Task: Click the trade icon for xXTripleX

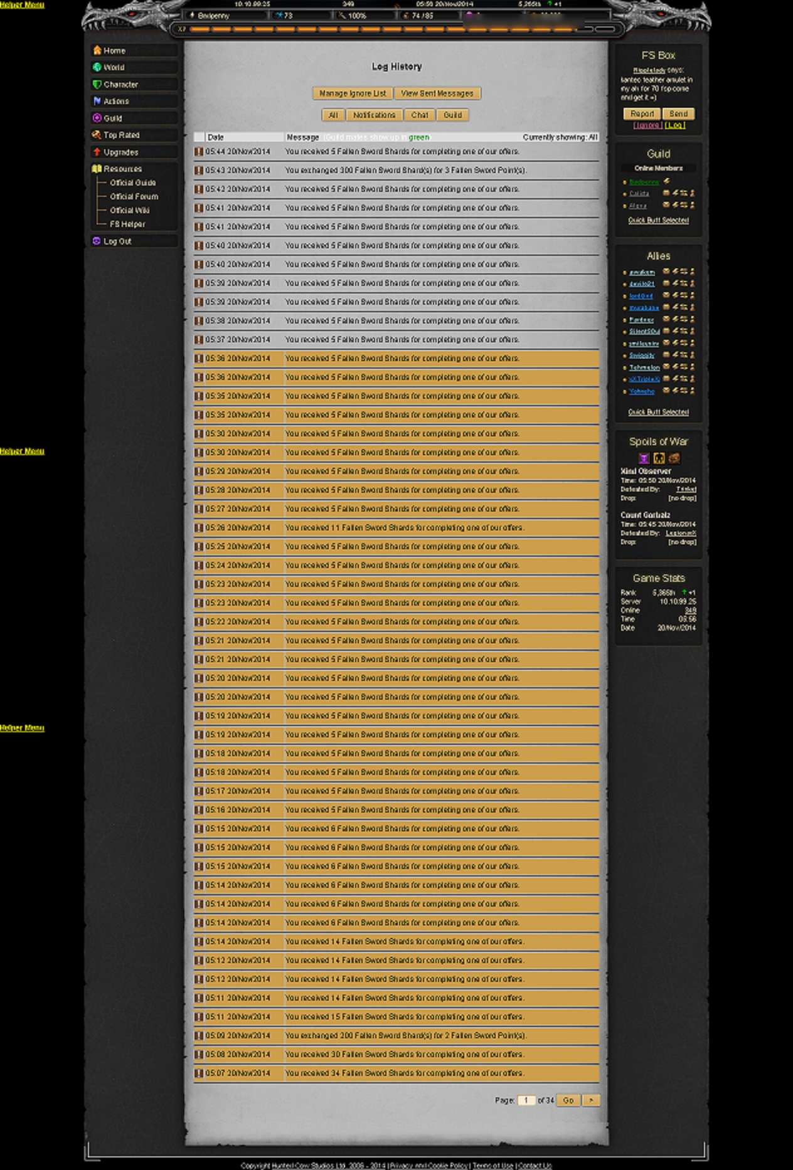Action: (684, 379)
